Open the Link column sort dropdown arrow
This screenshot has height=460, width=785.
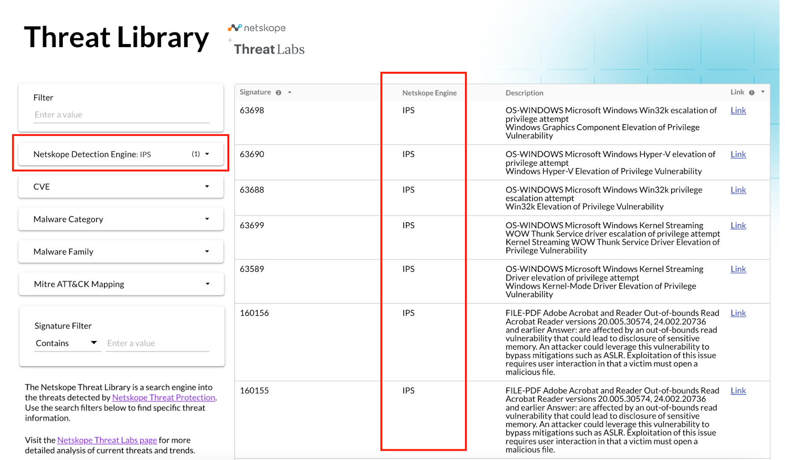pyautogui.click(x=762, y=92)
